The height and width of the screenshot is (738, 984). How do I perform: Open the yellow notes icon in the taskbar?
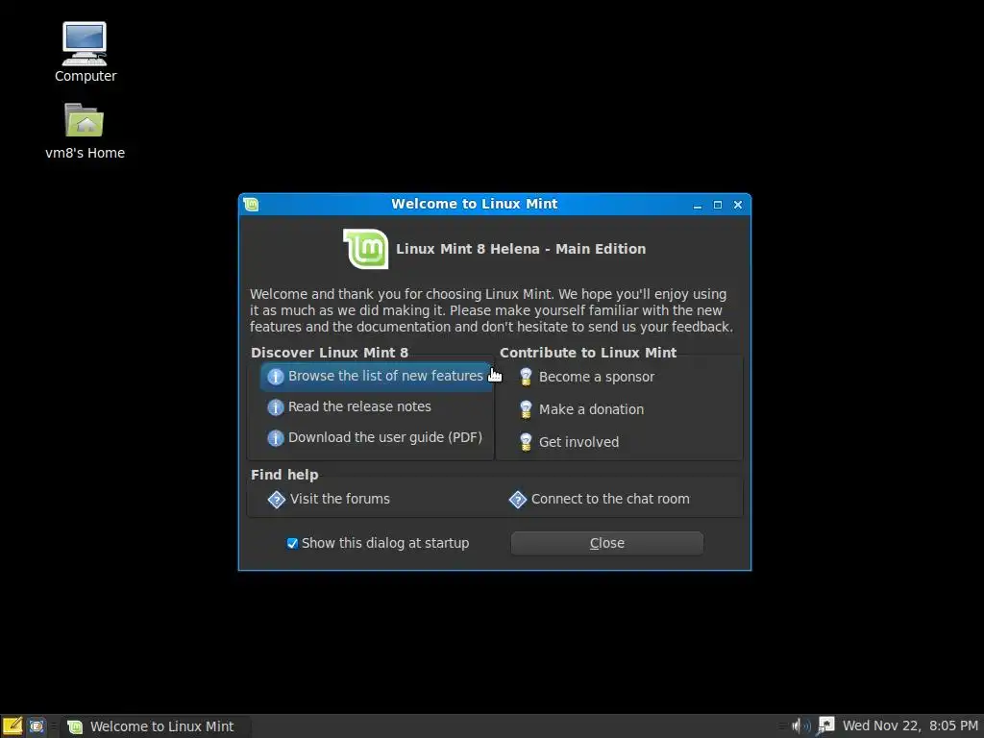click(12, 726)
